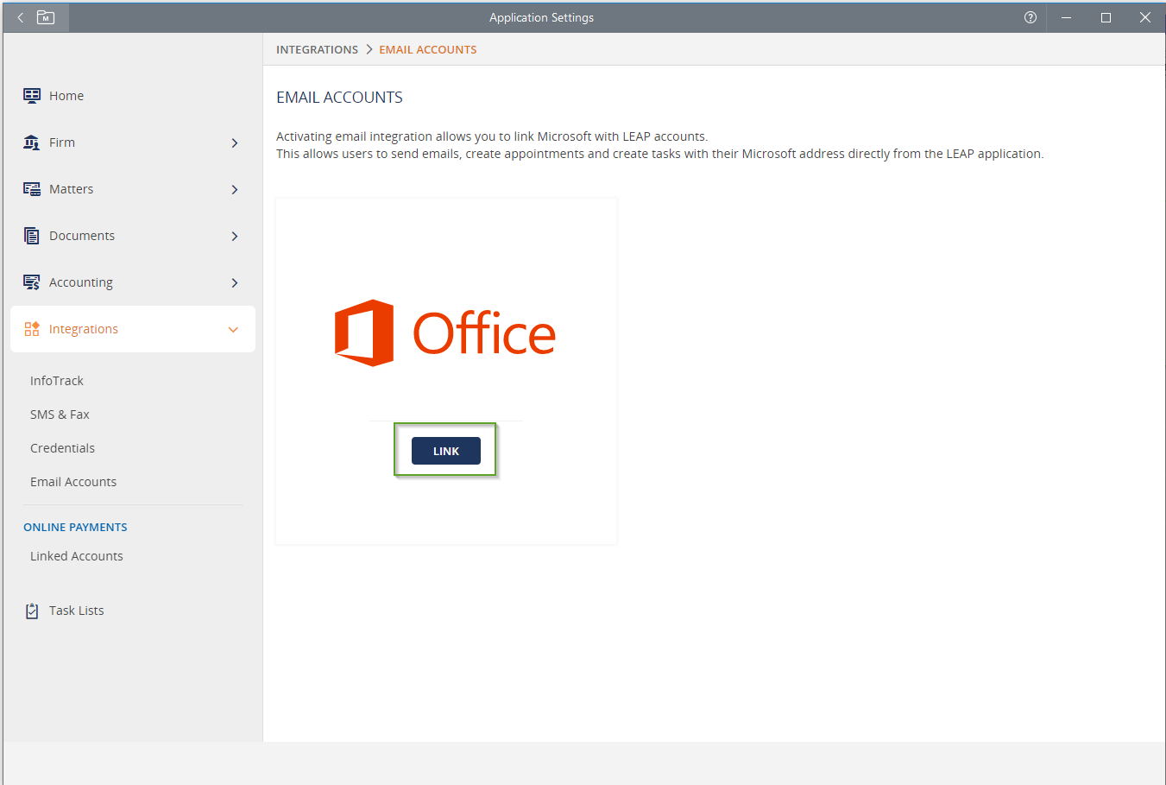Click the Firm building icon
This screenshot has height=785, width=1166.
tap(32, 142)
